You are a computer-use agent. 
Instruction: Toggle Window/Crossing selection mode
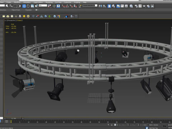(19, 6)
